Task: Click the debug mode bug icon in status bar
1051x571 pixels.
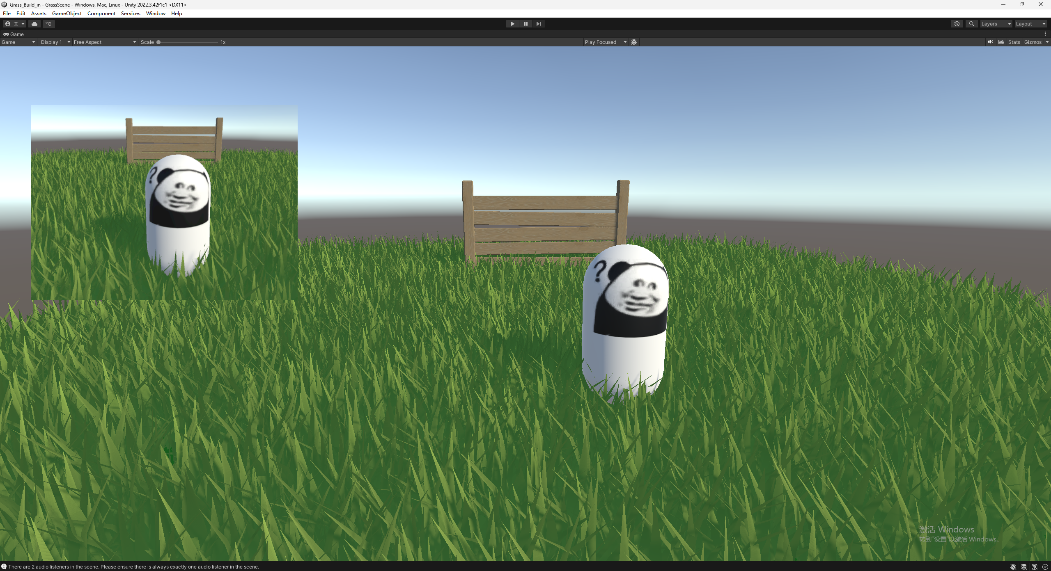Action: click(1013, 567)
